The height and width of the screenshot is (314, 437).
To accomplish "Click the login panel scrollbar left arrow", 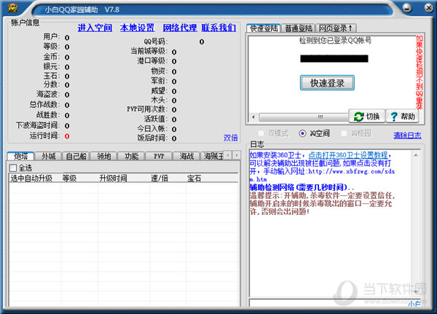I will click(x=253, y=117).
